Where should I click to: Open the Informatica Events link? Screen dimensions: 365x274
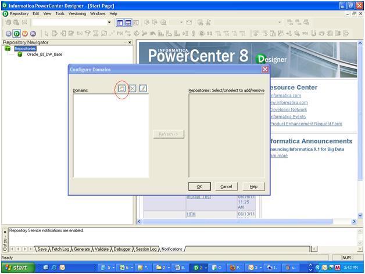(288, 117)
